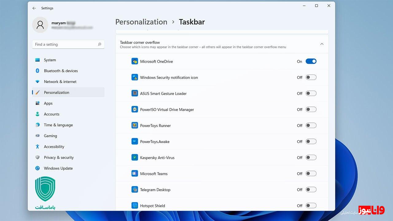This screenshot has height=221, width=393.
Task: Click the back arrow button
Action: pos(34,8)
